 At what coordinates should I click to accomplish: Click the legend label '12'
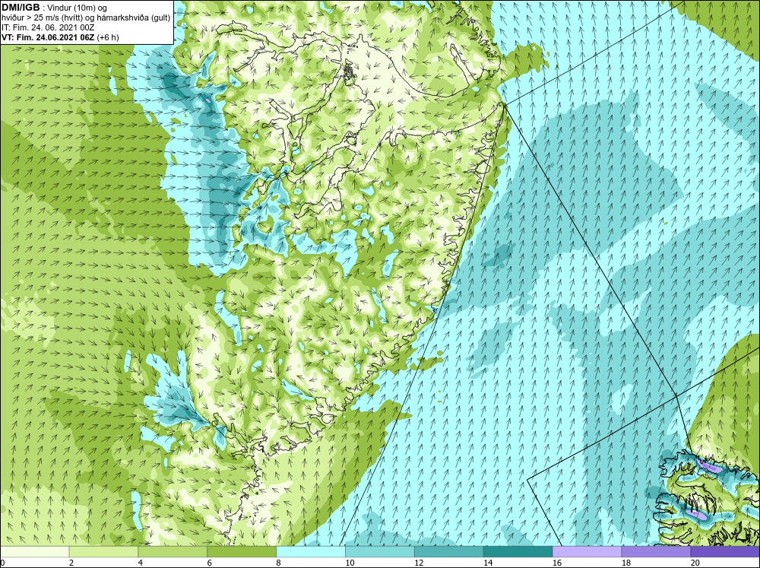[x=419, y=563]
